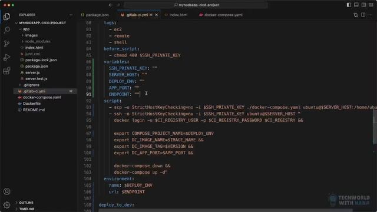
Task: Open index.html in the explorer
Action: [34, 48]
